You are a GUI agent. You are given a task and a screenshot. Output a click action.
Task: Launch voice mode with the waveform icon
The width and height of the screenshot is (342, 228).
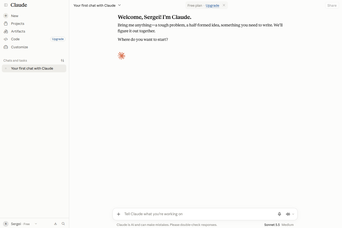288,214
